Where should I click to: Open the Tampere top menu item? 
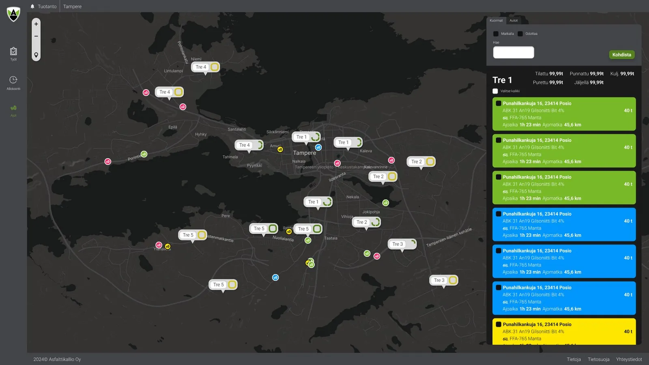pyautogui.click(x=72, y=6)
